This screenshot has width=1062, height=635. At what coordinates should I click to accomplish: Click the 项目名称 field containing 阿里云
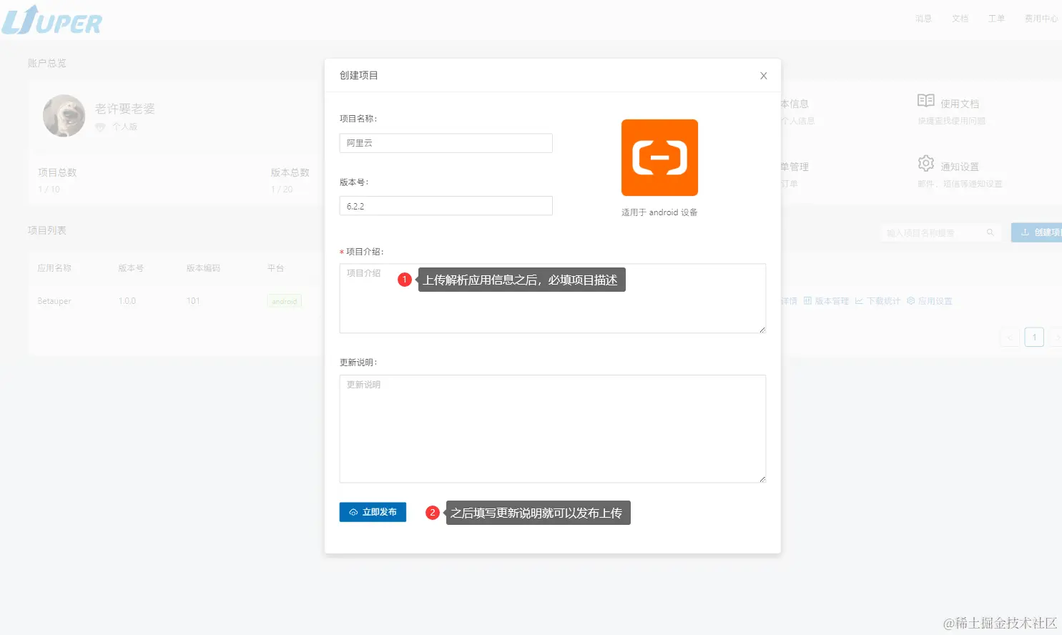click(446, 143)
